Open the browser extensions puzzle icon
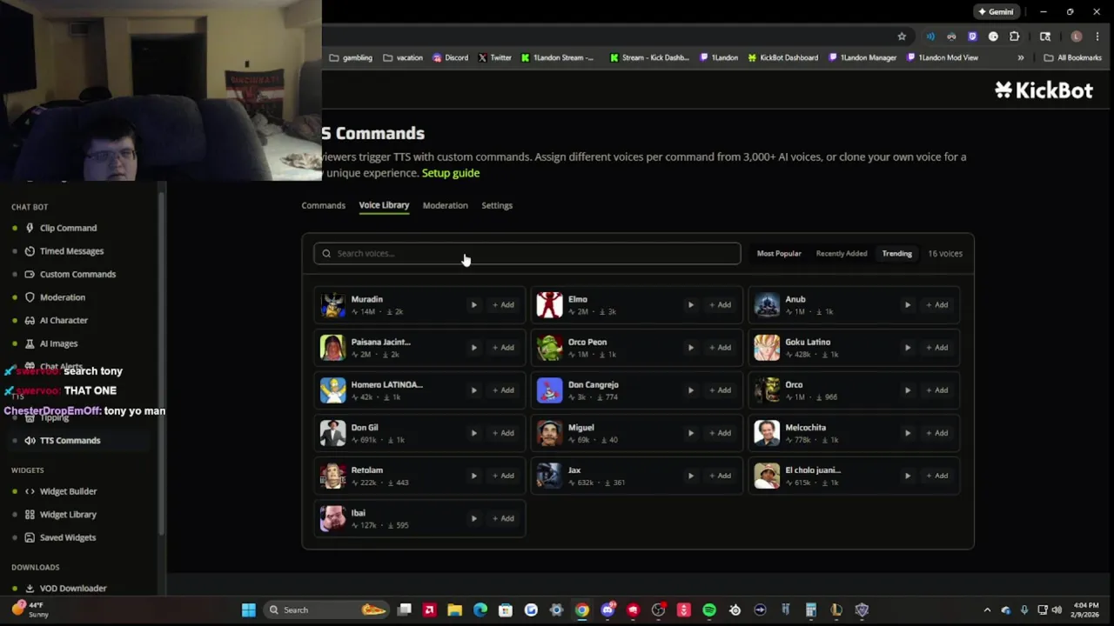Image resolution: width=1114 pixels, height=626 pixels. coord(1015,37)
